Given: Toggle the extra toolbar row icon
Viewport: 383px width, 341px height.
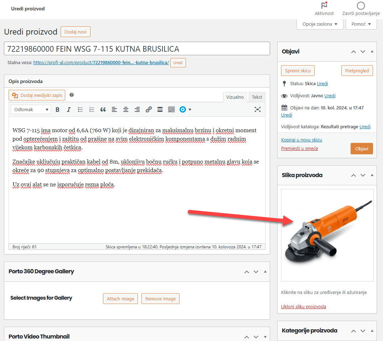Looking at the screenshot, I should [171, 110].
